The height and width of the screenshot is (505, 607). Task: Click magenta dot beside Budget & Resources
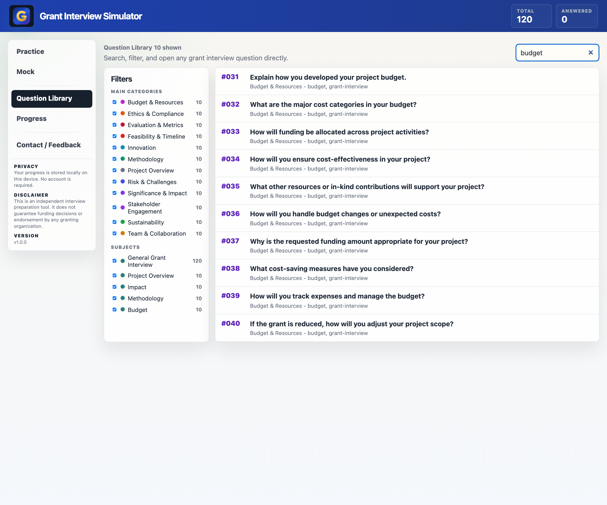(x=123, y=102)
